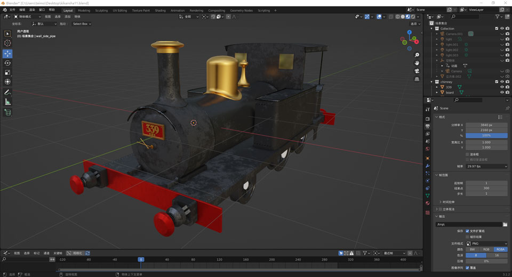This screenshot has height=277, width=512.
Task: Open the 29.97 fps frame rate dropdown
Action: pos(486,166)
